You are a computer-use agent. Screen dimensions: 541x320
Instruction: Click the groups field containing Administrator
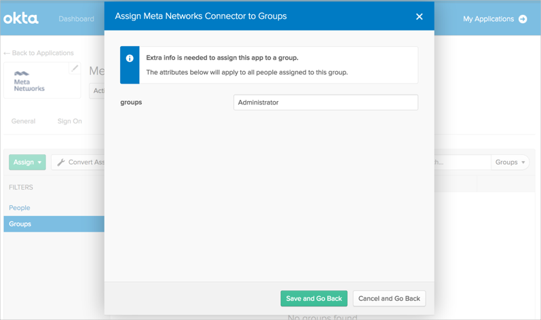tap(325, 103)
